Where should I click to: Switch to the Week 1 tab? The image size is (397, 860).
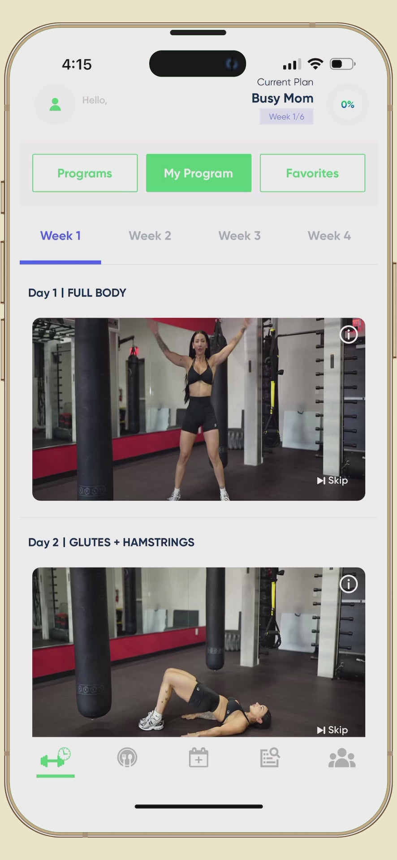click(60, 236)
